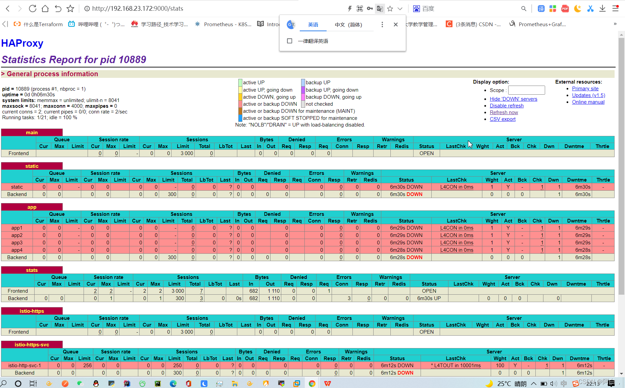Click the stats proxy section header

point(32,270)
